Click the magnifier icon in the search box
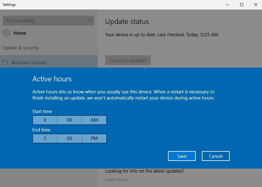This screenshot has width=262, height=187. coord(90,21)
